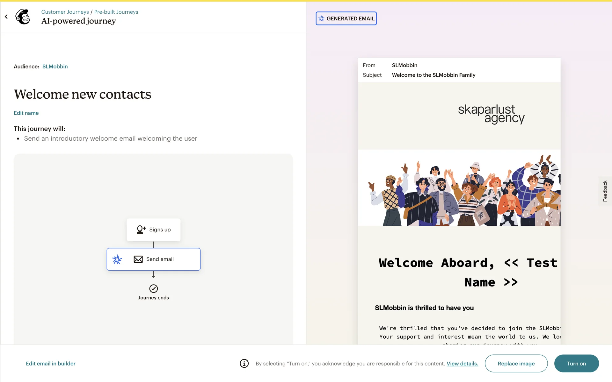Open Edit email in builder
The width and height of the screenshot is (612, 382).
(51, 364)
